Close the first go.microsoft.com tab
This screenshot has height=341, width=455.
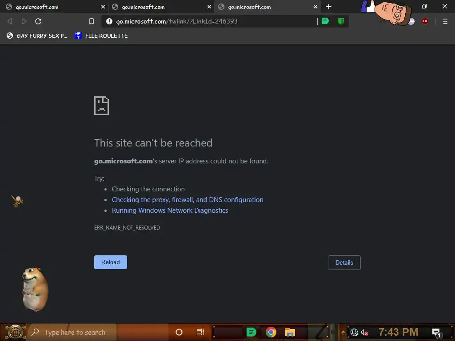click(103, 7)
